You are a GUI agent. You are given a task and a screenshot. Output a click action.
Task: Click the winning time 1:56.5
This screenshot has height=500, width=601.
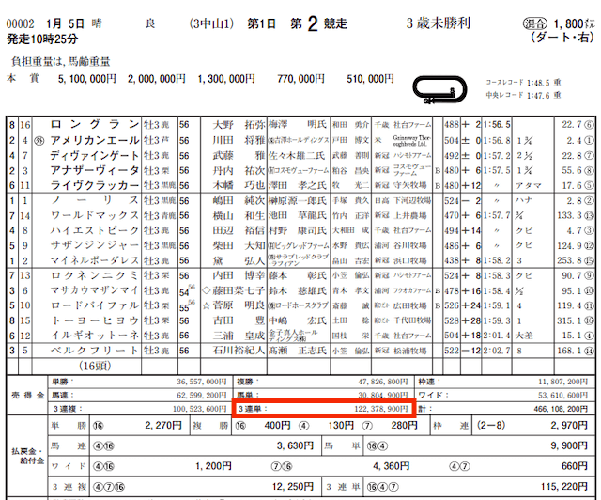click(497, 125)
